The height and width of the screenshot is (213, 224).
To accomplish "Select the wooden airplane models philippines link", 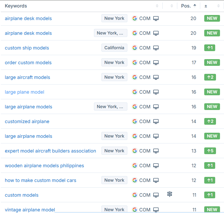I will click(x=44, y=166).
